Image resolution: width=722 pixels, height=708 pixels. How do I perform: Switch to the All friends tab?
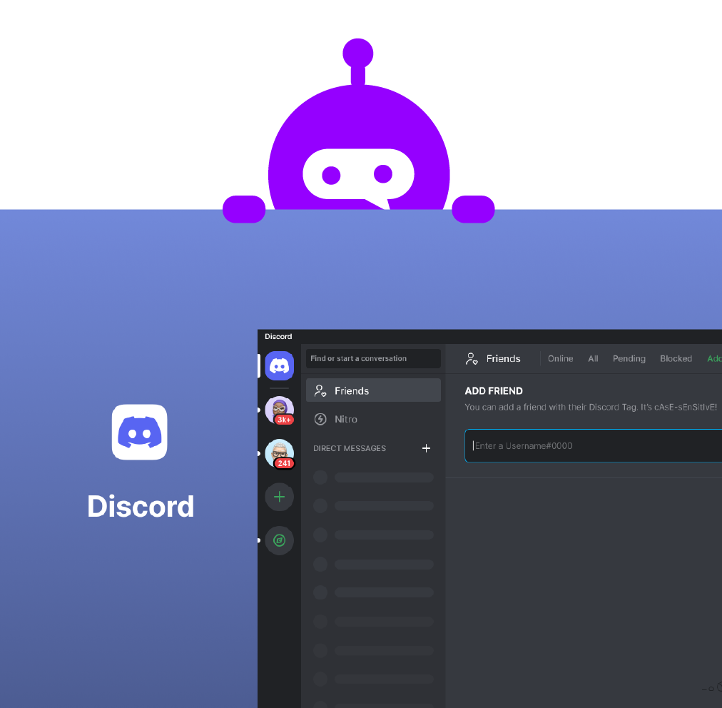pos(593,359)
